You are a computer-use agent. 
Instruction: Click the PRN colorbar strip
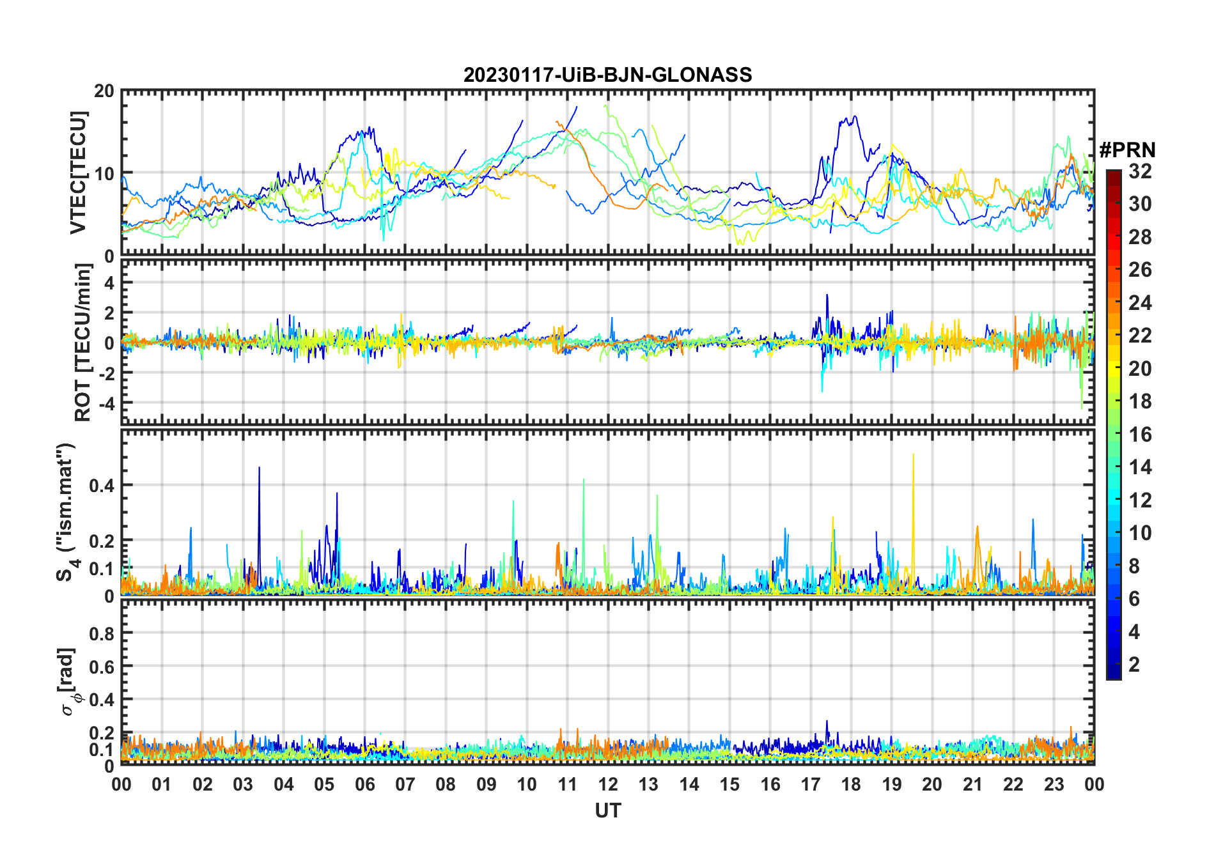pos(1113,424)
